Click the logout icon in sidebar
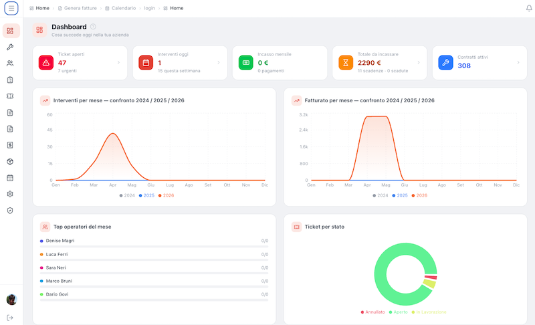The width and height of the screenshot is (535, 325). coord(10,318)
